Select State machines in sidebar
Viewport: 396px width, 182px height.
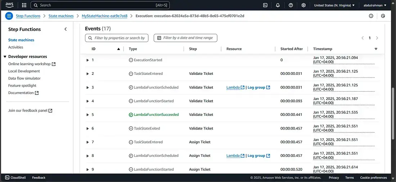(x=21, y=40)
